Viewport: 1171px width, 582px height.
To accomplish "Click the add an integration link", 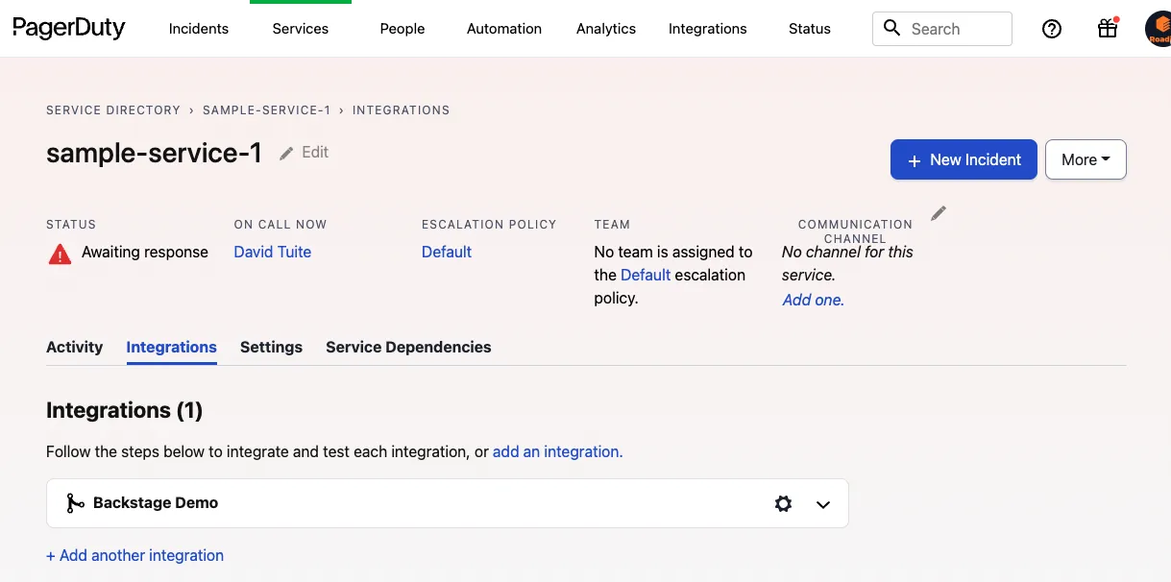I will coord(556,451).
